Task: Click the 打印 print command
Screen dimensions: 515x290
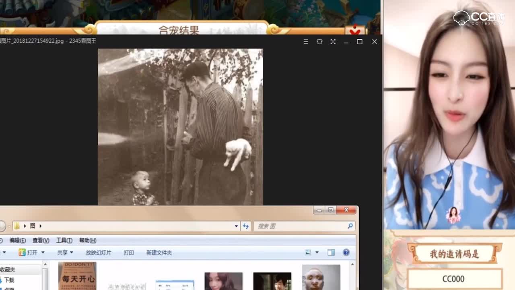Action: [129, 253]
